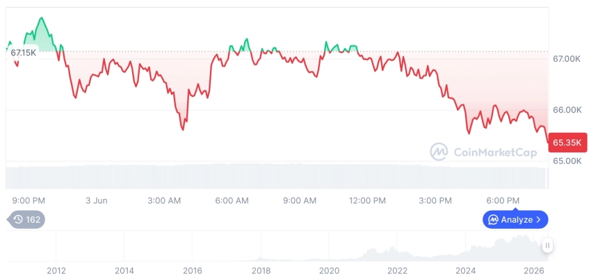The image size is (598, 279).
Task: Select 2012 on the overview timeline
Action: 56,271
